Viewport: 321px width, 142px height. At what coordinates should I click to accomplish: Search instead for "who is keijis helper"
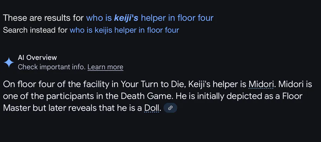pos(124,30)
